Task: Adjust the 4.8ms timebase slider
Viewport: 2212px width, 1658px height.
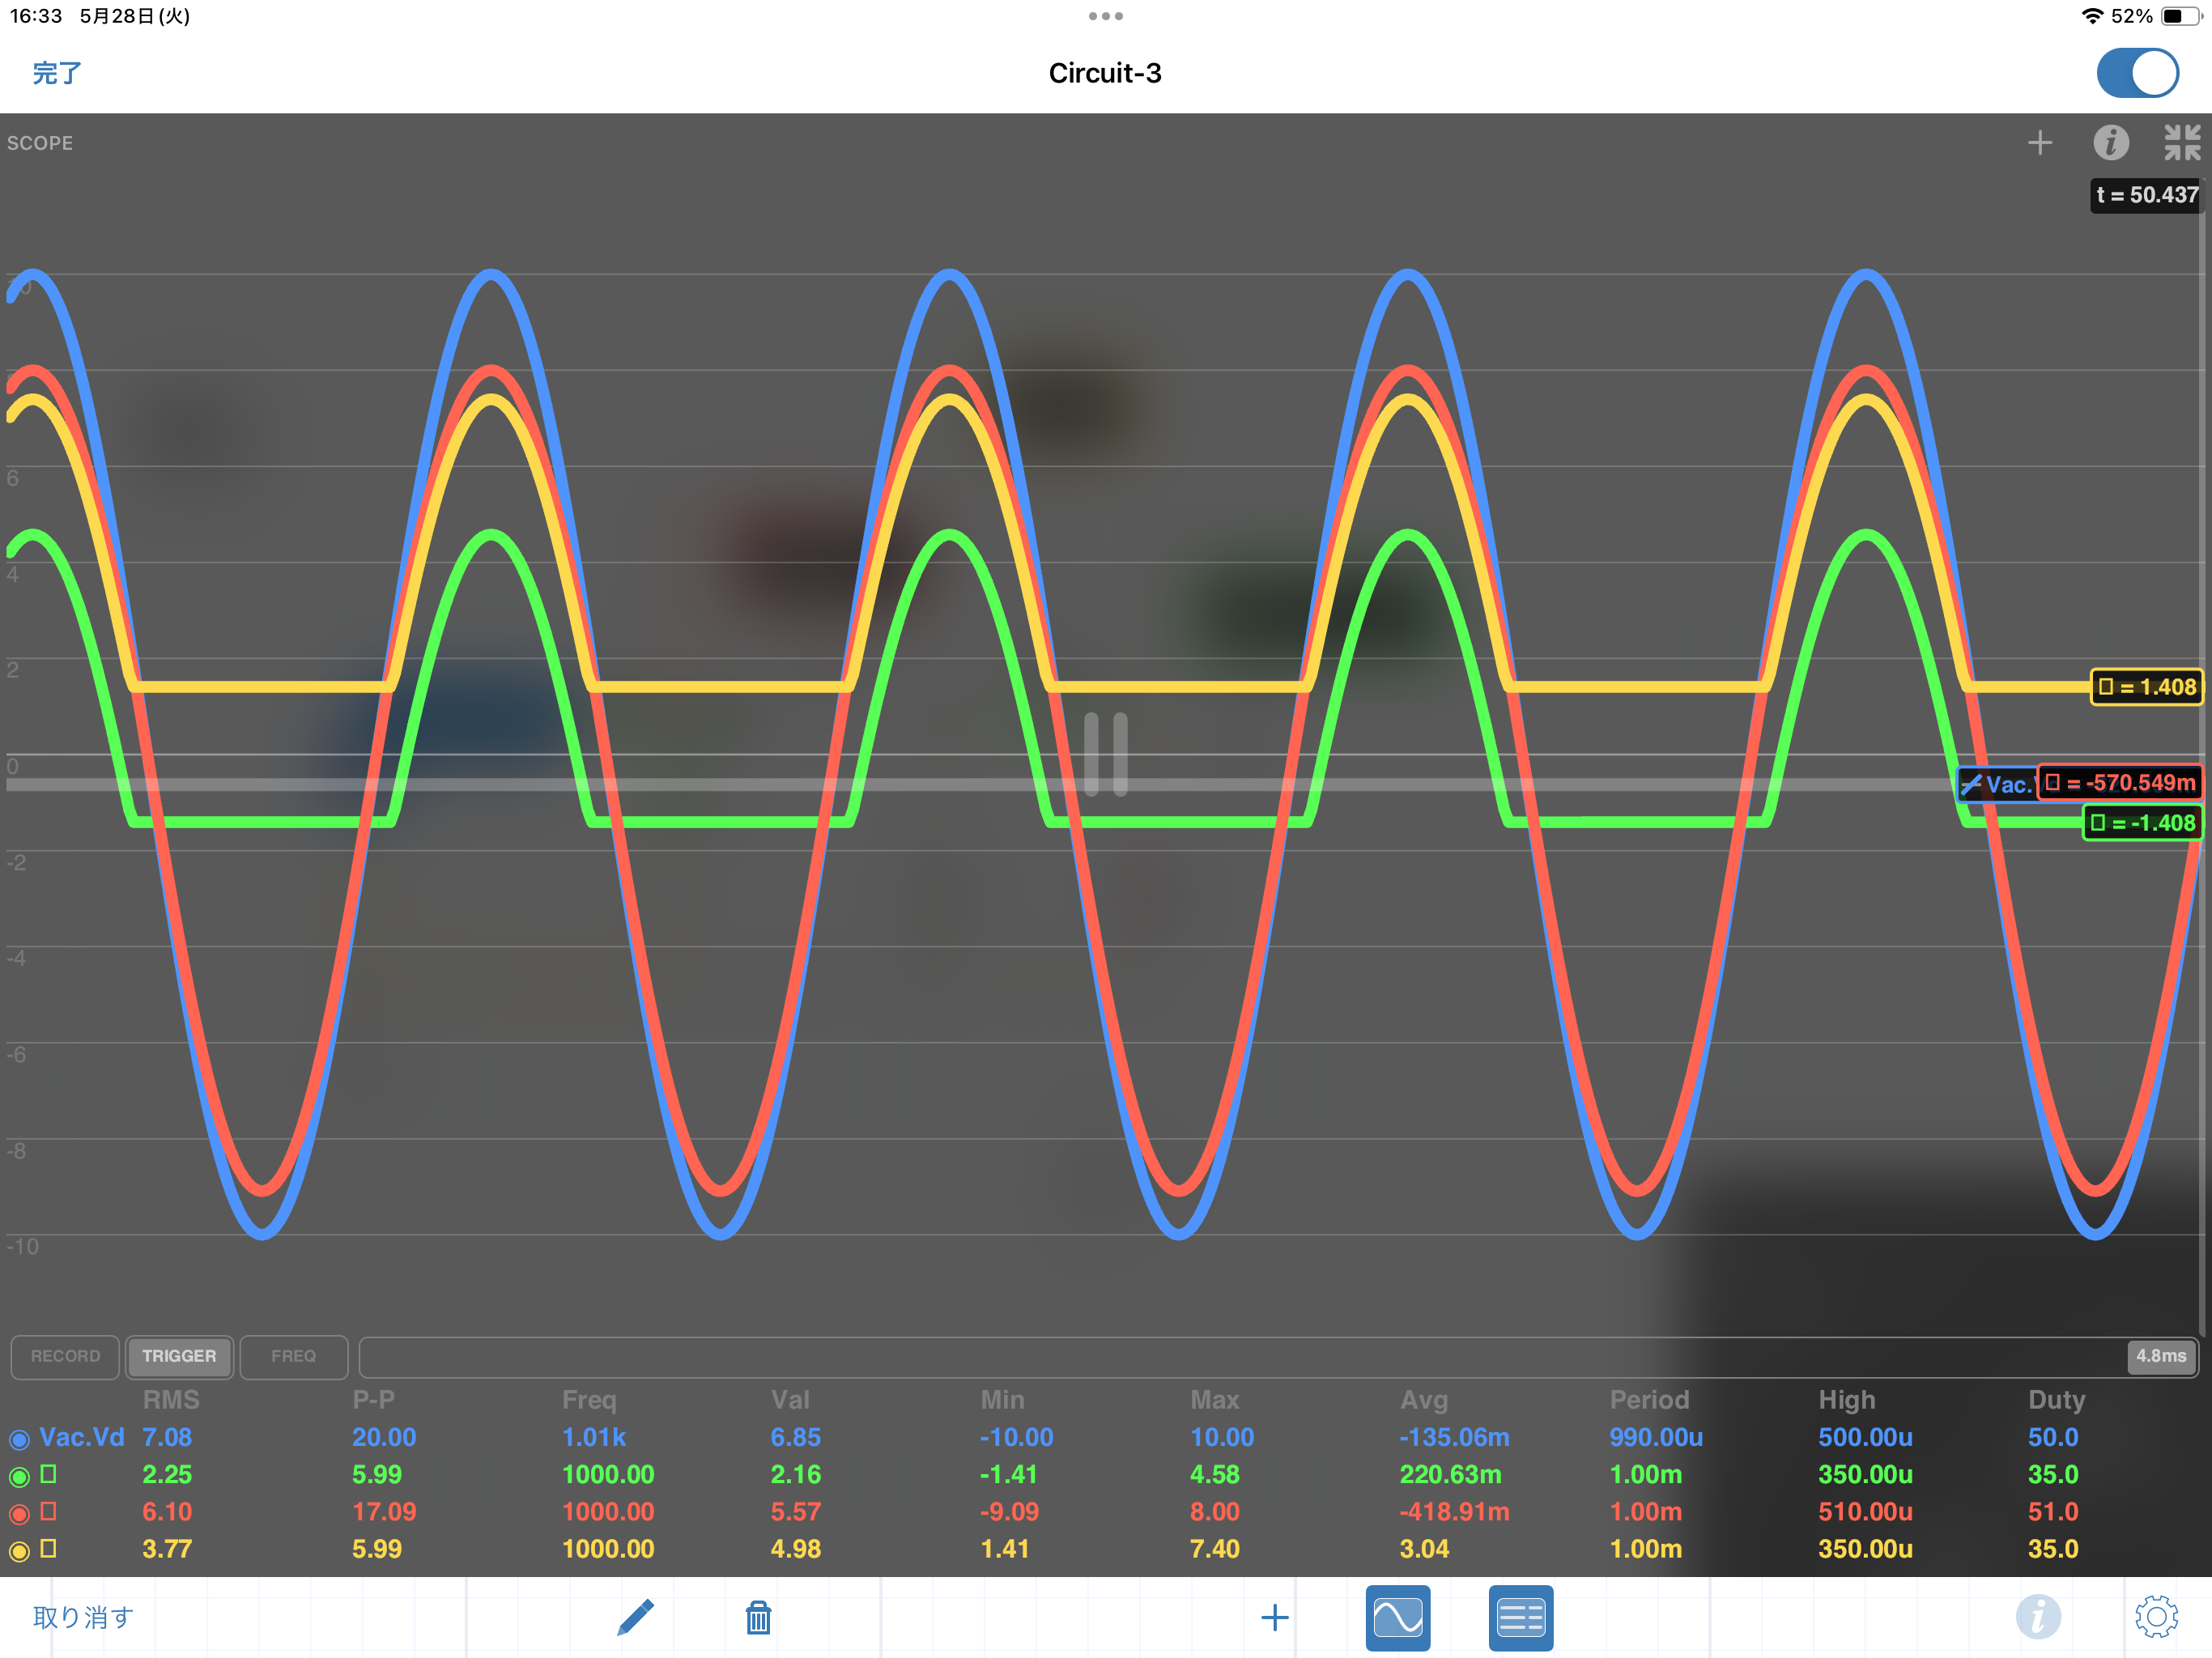Action: coord(2160,1356)
